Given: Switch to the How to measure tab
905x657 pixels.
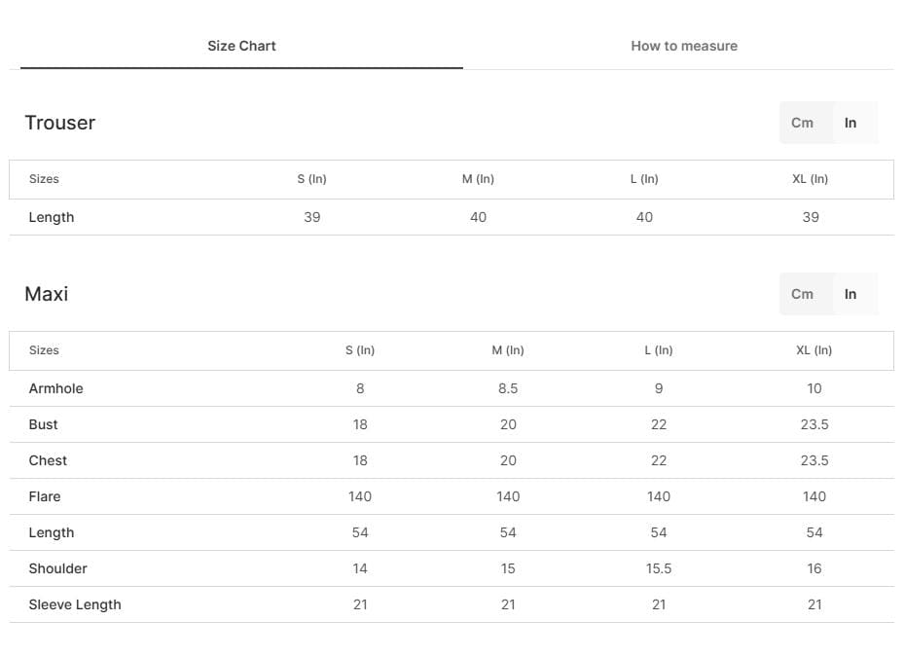Looking at the screenshot, I should tap(683, 46).
